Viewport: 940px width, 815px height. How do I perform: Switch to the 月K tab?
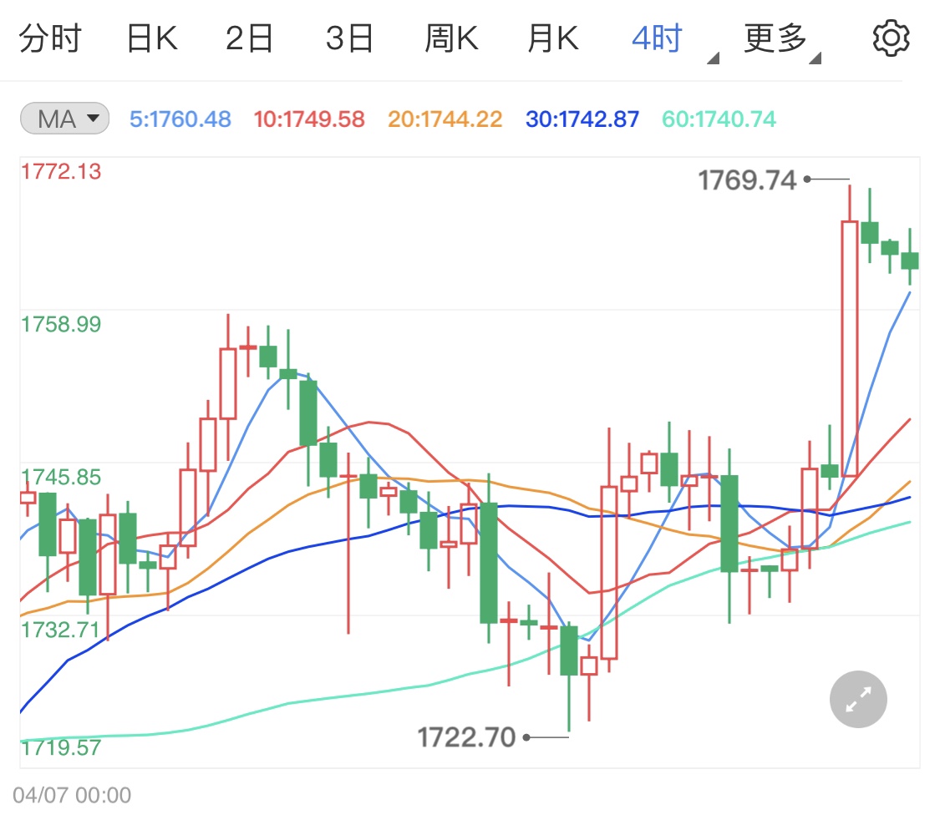coord(553,38)
